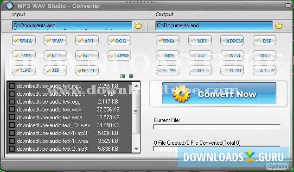Click the 24.858 KB size value
This screenshot has width=294, height=172.
coord(108,125)
